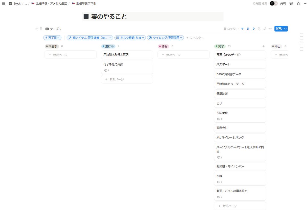Open the 国際免許 card
The height and width of the screenshot is (213, 307).
click(240, 128)
